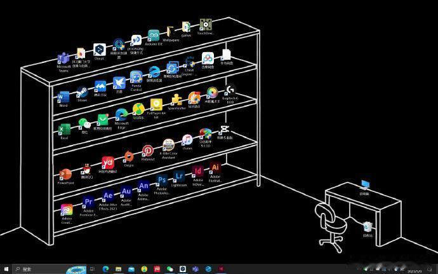This screenshot has height=274, width=438.
Task: Open Adobe After Effects 2023 shortcut
Action: point(107,196)
